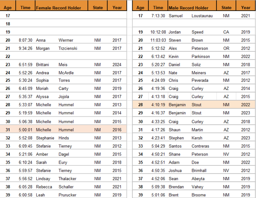Select year 2016 in the highlighted female row
The height and width of the screenshot is (198, 256).
(117, 130)
